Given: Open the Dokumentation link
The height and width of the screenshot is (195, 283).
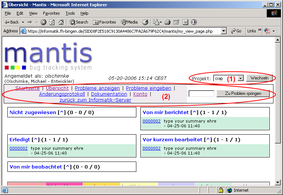Looking at the screenshot, I should (x=109, y=94).
